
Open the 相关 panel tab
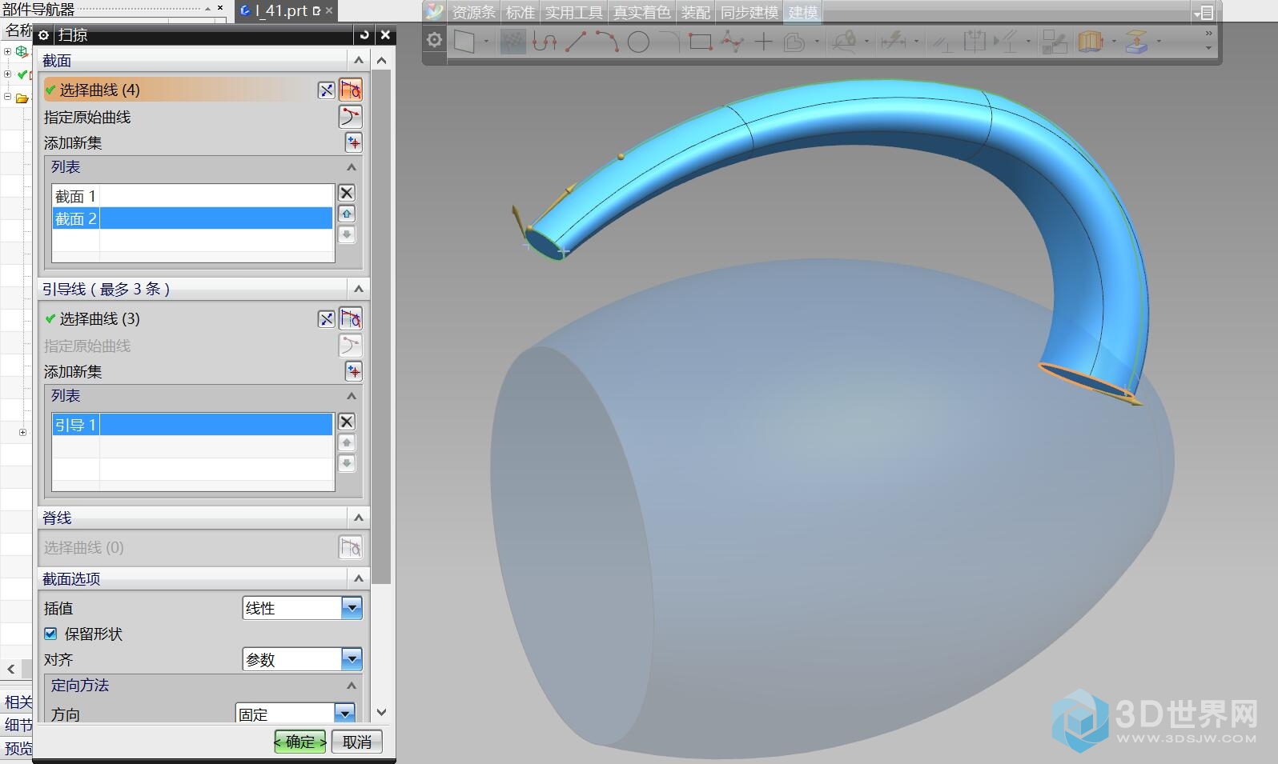click(x=18, y=702)
